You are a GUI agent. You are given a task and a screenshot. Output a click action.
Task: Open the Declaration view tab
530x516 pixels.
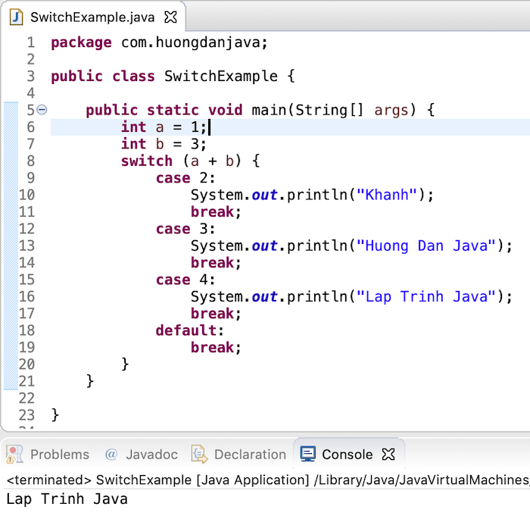coord(238,454)
